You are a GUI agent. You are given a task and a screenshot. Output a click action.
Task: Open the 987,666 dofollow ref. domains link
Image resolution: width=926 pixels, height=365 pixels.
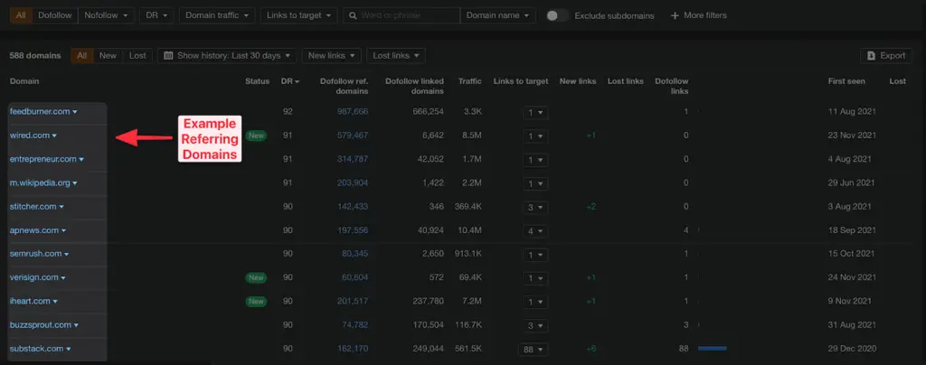point(353,111)
